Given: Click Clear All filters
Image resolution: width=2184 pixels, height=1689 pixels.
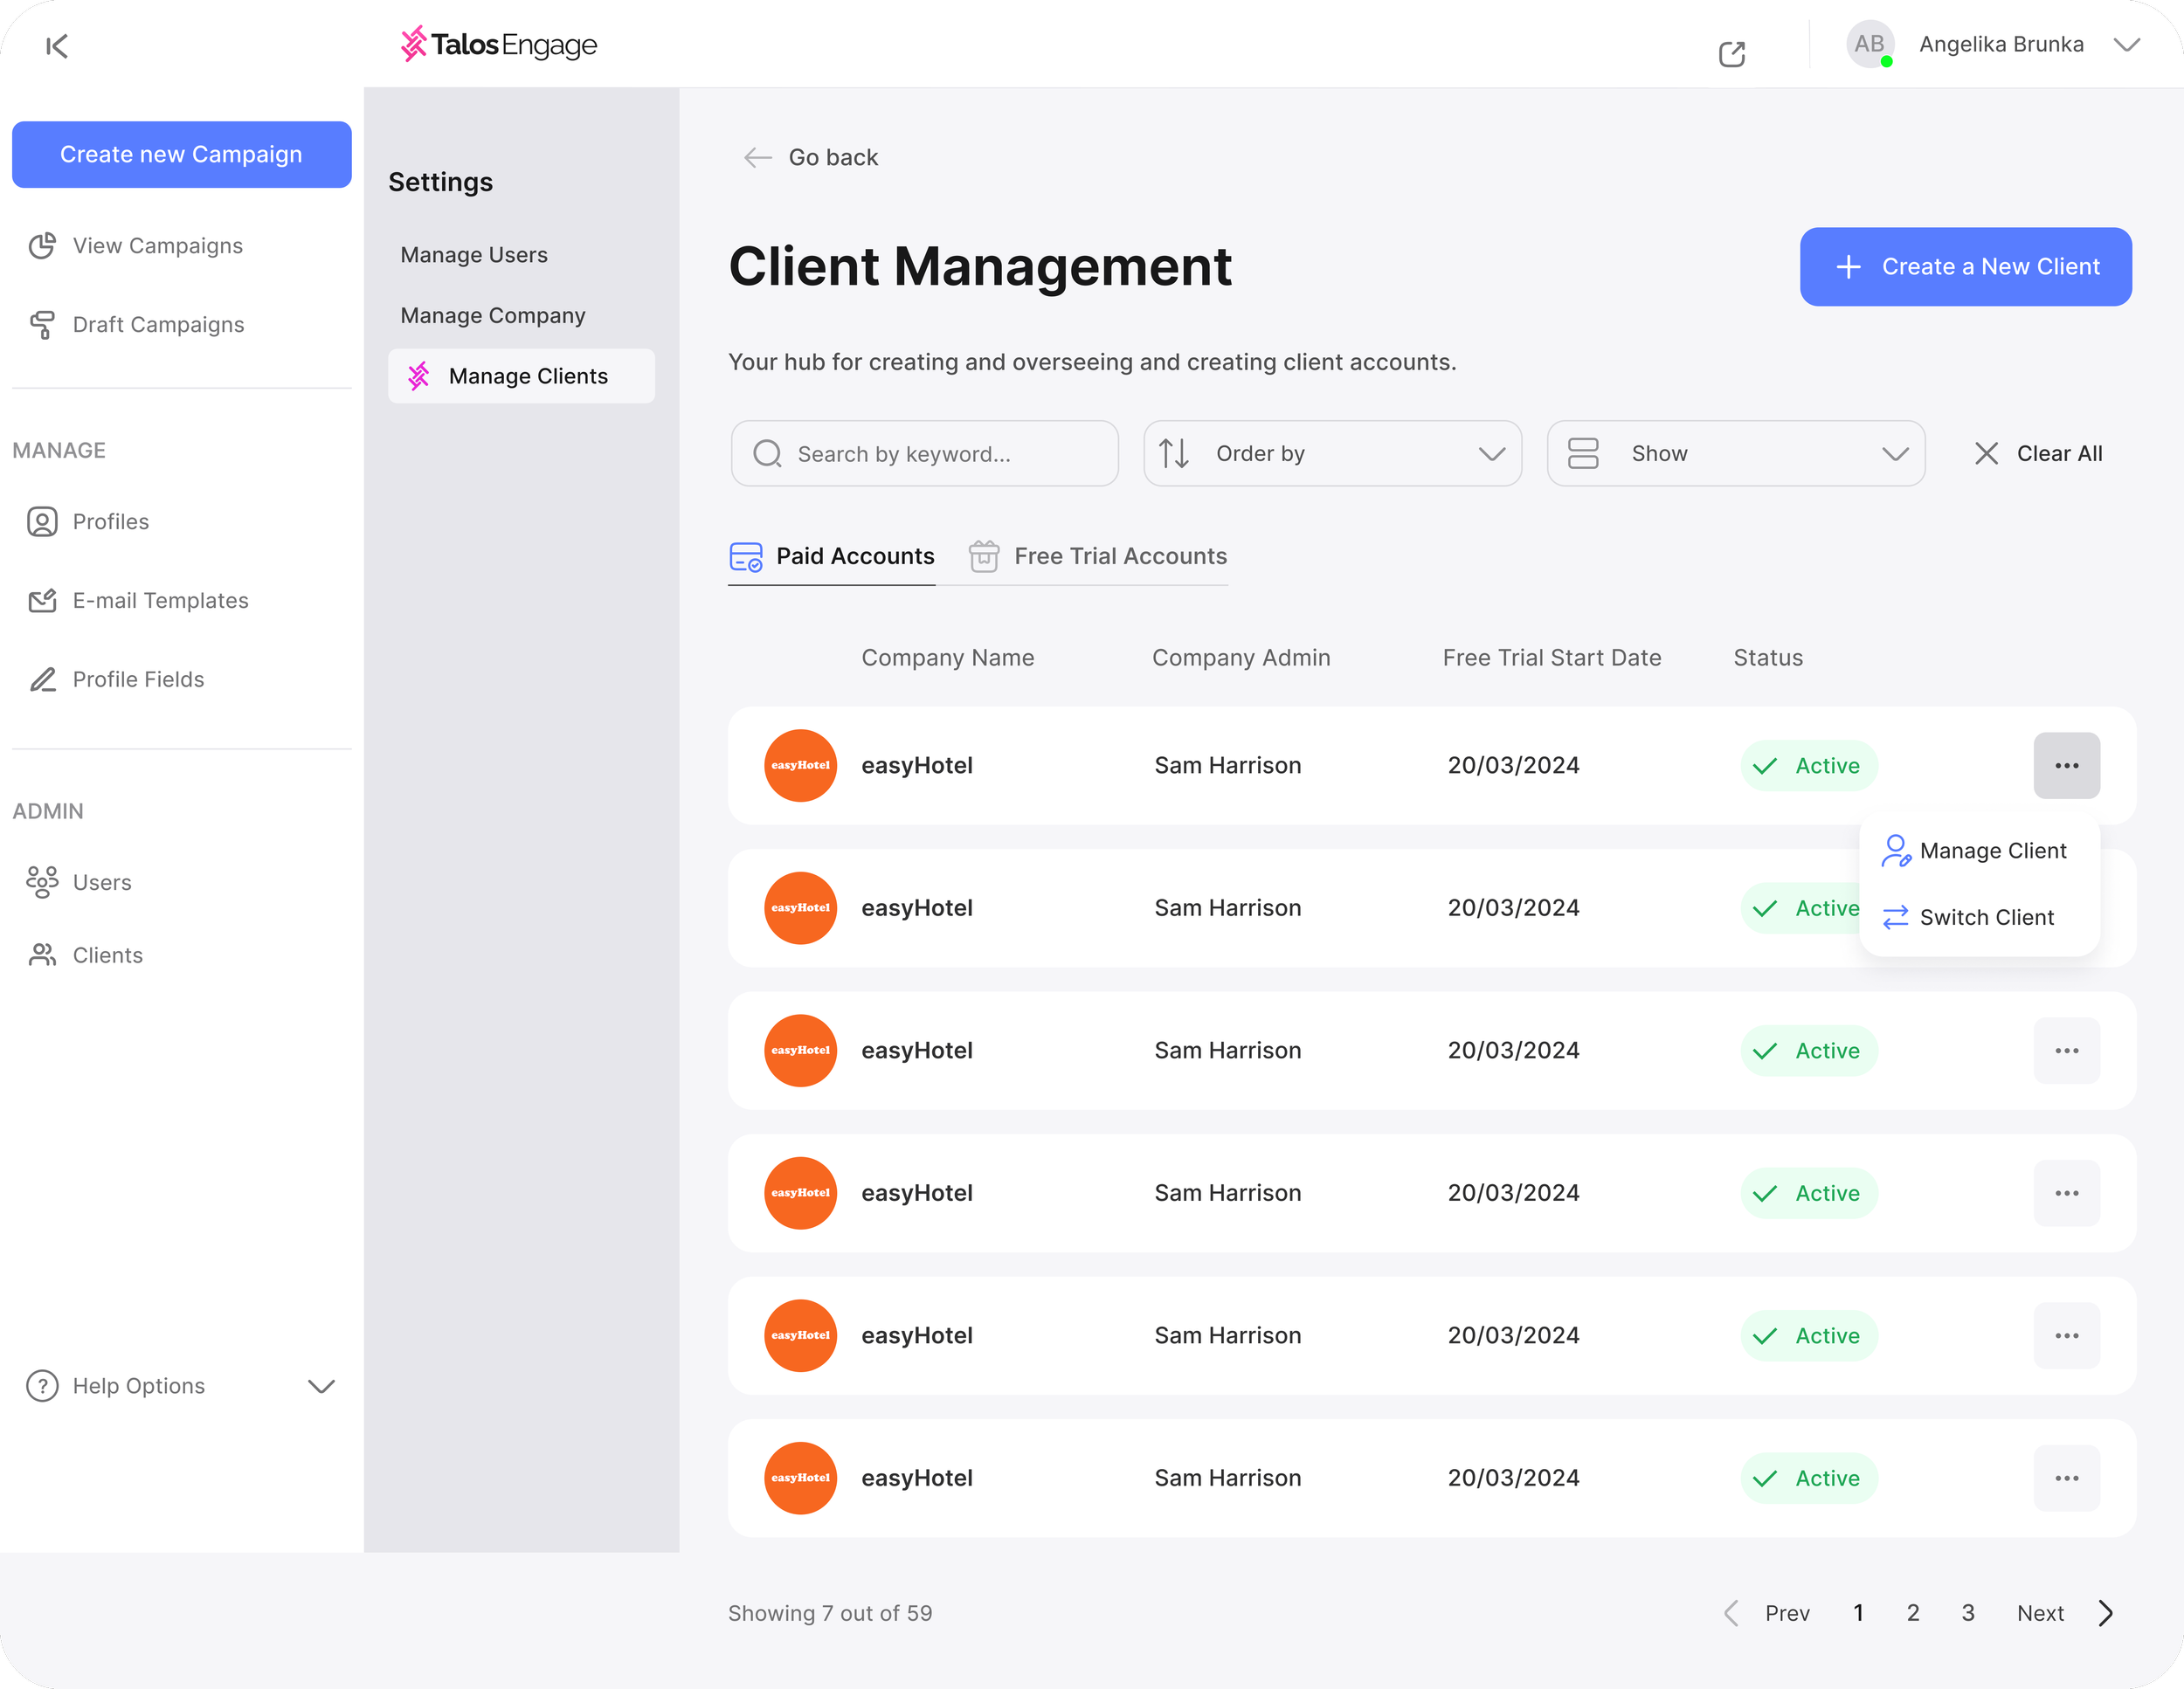Looking at the screenshot, I should 2038,454.
